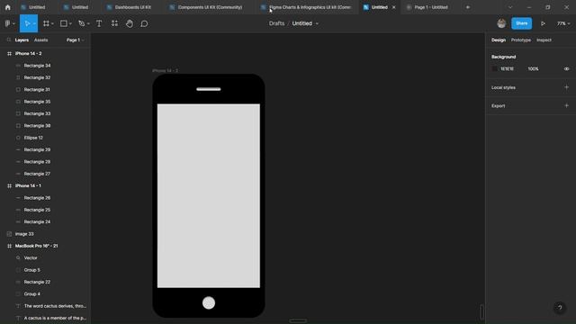This screenshot has width=576, height=324.
Task: Open the Resources tool
Action: click(114, 23)
